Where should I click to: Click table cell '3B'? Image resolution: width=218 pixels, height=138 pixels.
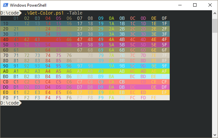[x=122, y=34]
